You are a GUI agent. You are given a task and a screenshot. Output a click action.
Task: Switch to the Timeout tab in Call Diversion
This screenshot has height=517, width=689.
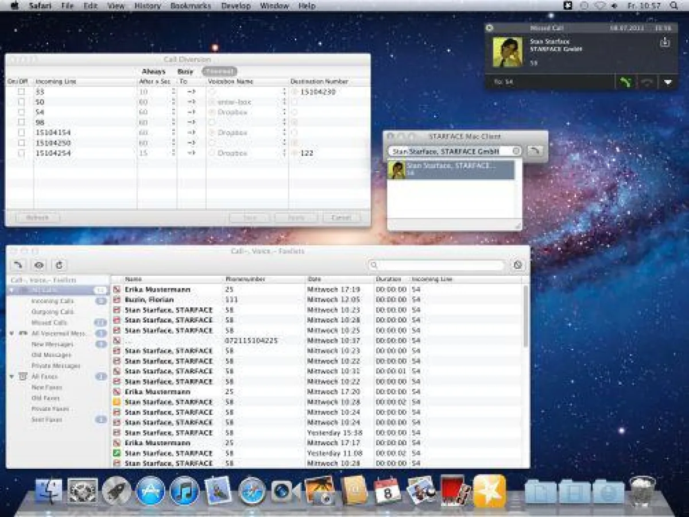click(x=220, y=71)
